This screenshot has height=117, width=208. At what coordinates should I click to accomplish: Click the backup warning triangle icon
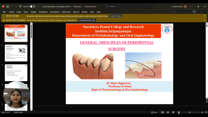(x=4, y=20)
